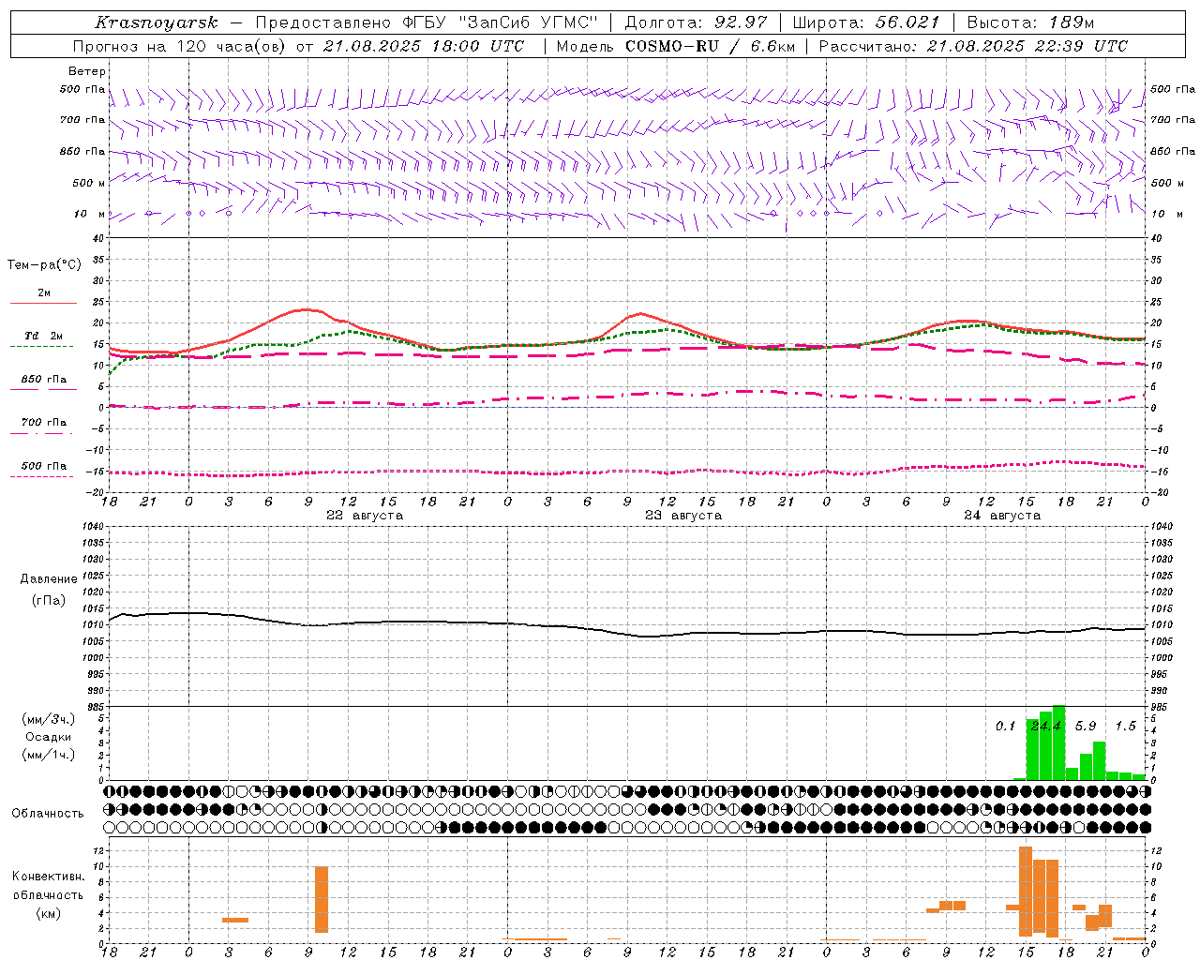Click the 'Конвективн.' convective cloud label
This screenshot has width=1200, height=960.
click(48, 877)
